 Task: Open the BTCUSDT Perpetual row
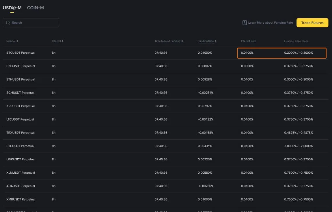click(x=166, y=53)
